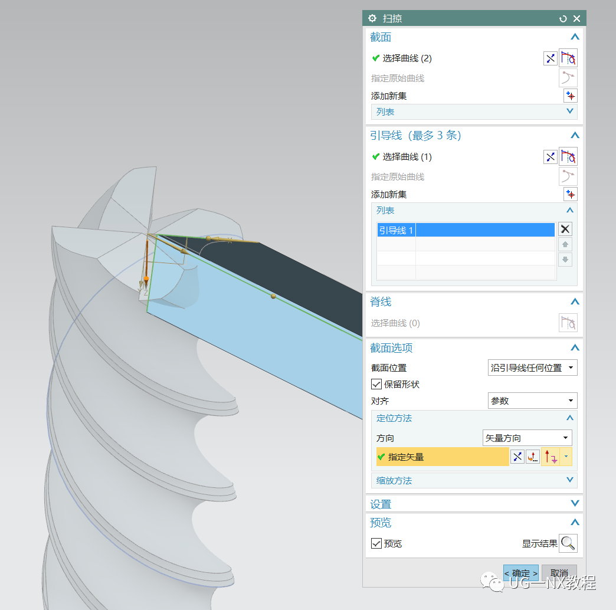616x610 pixels.
Task: Toggle the 保留形状 checkbox
Action: pos(376,384)
